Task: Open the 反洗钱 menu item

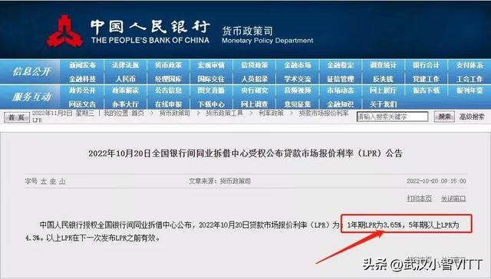Action: click(383, 79)
